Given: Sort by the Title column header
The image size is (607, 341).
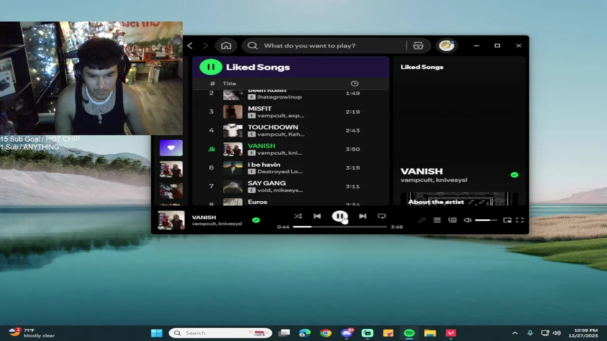Looking at the screenshot, I should click(x=230, y=83).
